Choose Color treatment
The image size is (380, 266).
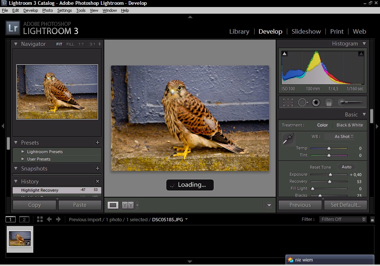tap(322, 125)
